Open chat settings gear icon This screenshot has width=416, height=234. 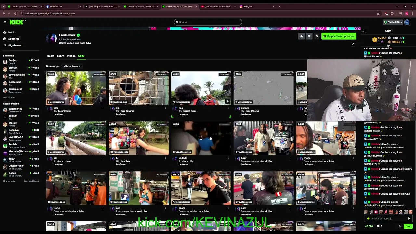[400, 226]
